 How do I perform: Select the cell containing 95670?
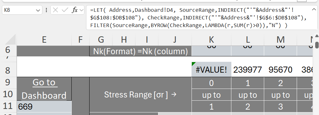pyautogui.click(x=280, y=69)
